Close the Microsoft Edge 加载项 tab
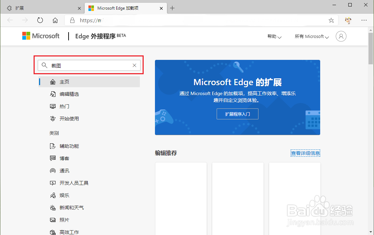The image size is (374, 235). (x=161, y=8)
